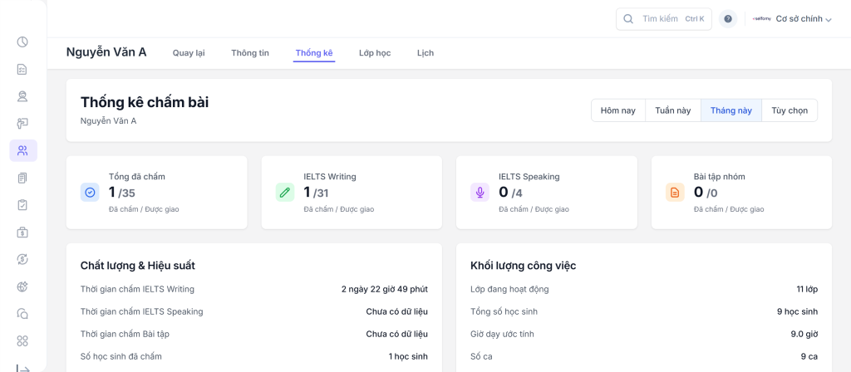Click the highlighted users icon in sidebar

(22, 150)
